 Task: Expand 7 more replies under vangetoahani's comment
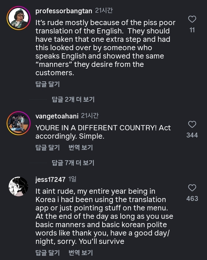coord(73,163)
